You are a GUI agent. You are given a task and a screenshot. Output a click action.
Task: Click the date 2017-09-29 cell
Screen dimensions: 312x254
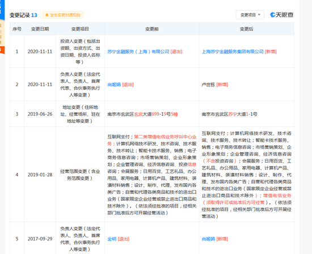[40, 239]
